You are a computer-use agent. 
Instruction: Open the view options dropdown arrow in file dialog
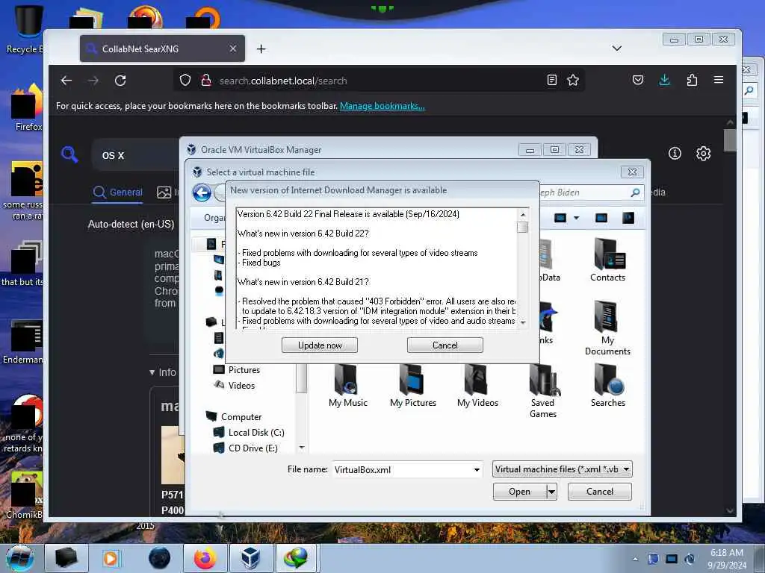(576, 218)
